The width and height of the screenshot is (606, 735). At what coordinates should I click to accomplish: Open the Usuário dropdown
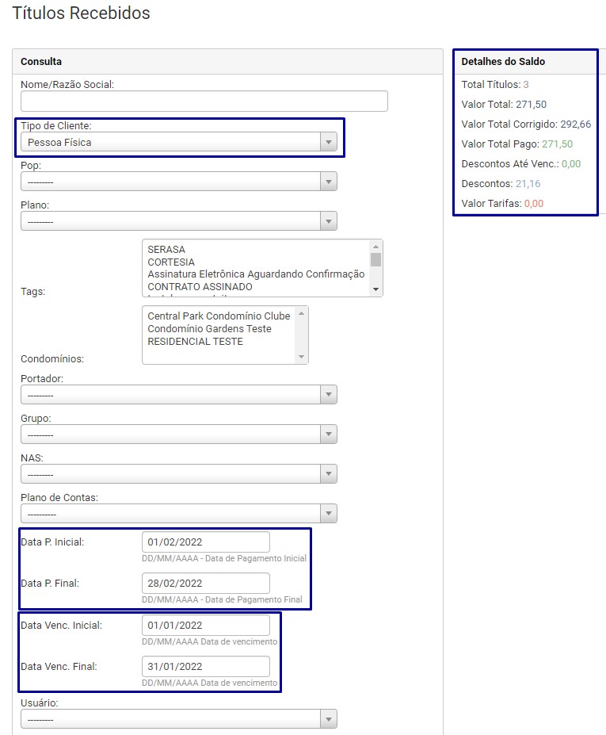pyautogui.click(x=178, y=718)
